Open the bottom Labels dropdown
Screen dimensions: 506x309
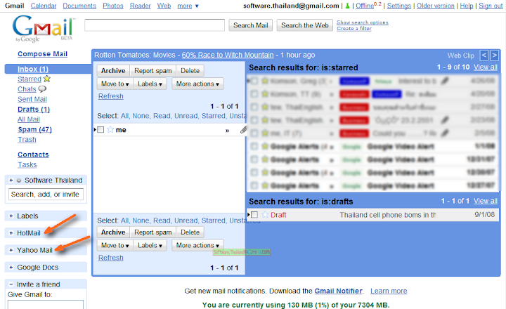pyautogui.click(x=150, y=246)
